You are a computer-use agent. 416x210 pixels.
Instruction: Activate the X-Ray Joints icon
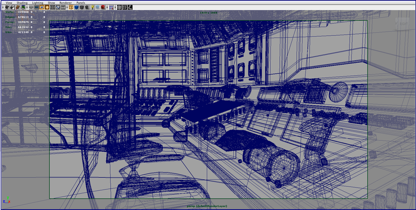[129, 8]
